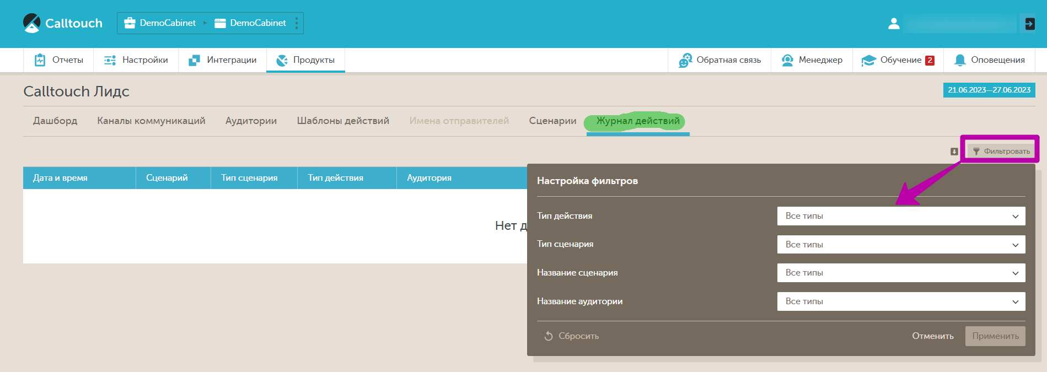Screen dimensions: 1047x372
Task: Open the date range 21.06.2023—27.06.2023 picker
Action: tap(989, 90)
